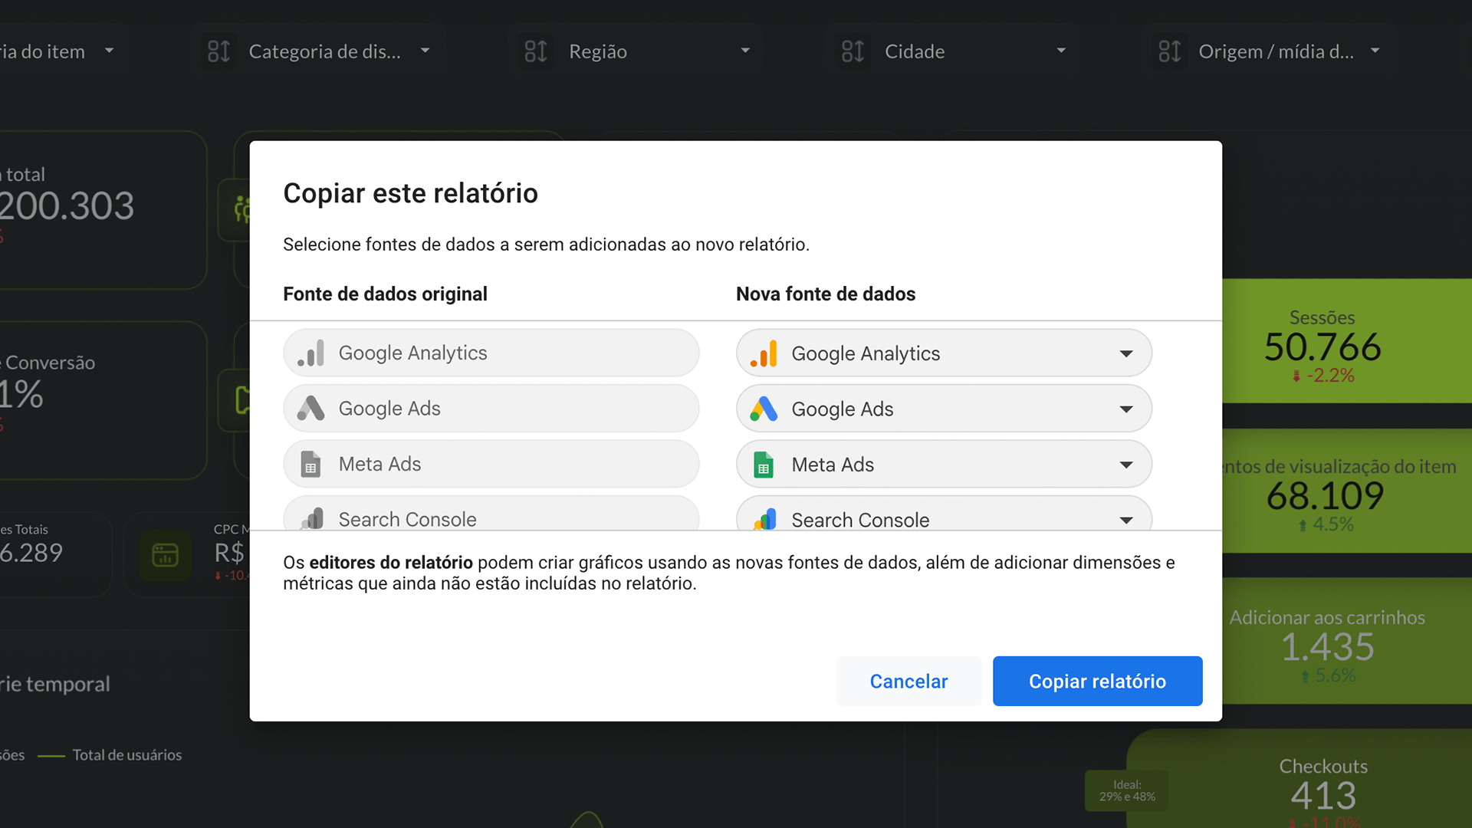1472x828 pixels.
Task: Click the filter icon beside Cidade
Action: [x=853, y=51]
